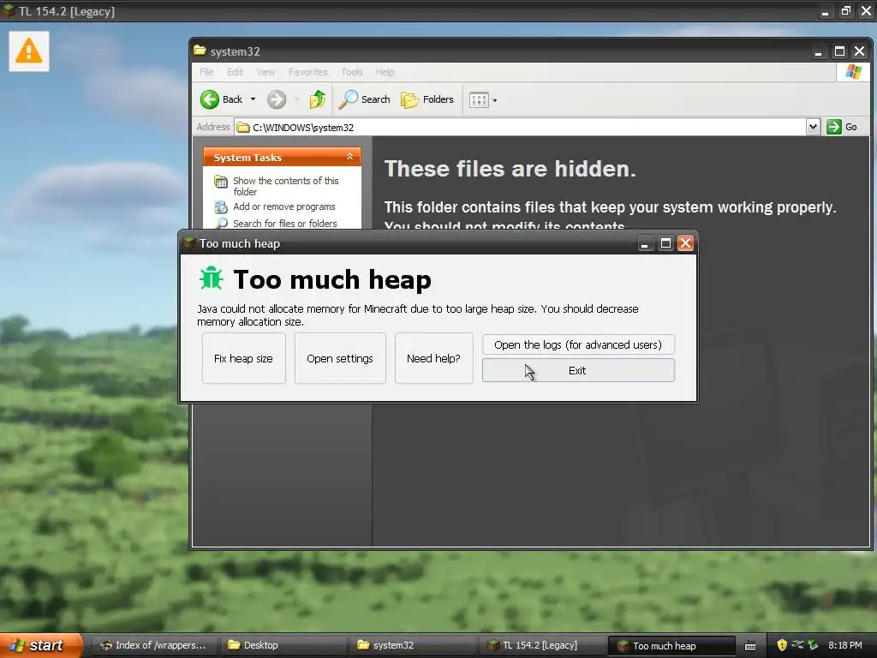Click Add or remove programs link
The width and height of the screenshot is (877, 658).
[x=284, y=206]
